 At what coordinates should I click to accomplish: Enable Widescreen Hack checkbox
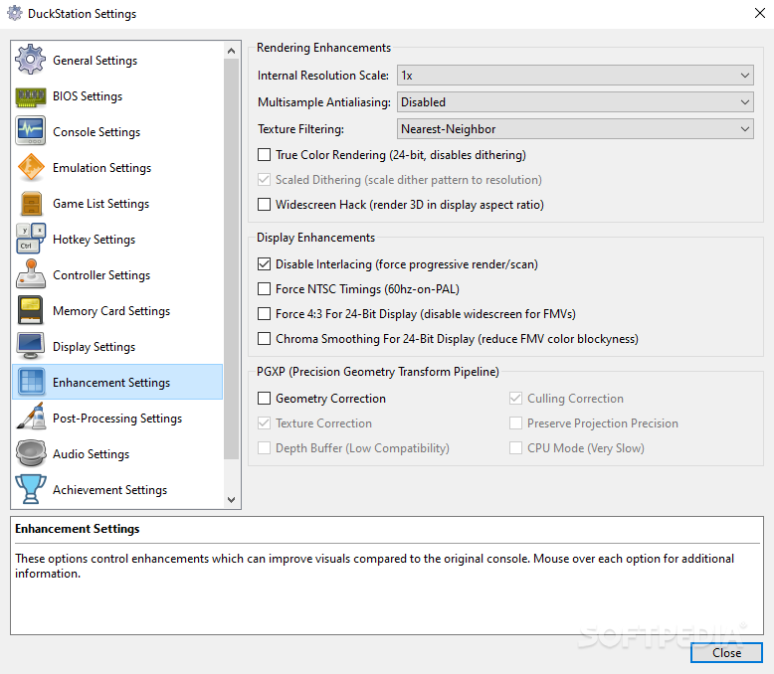pos(264,204)
